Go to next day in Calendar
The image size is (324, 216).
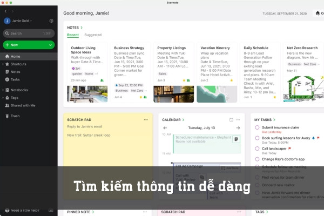[238, 128]
